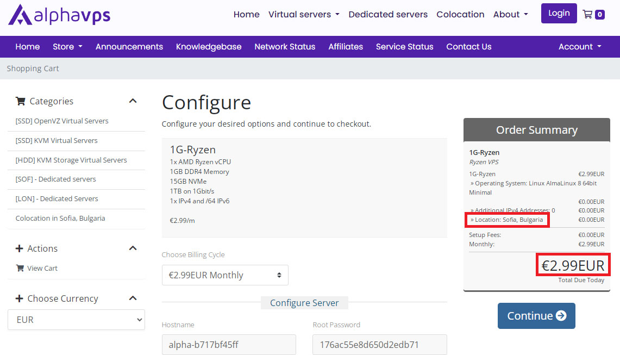Click the 15GB NVMe spec line
Viewport: 620px width, 355px height.
(x=188, y=181)
